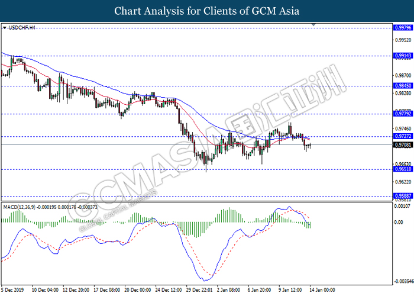
Task: Select the 0.97792 price level label
Action: 403,114
